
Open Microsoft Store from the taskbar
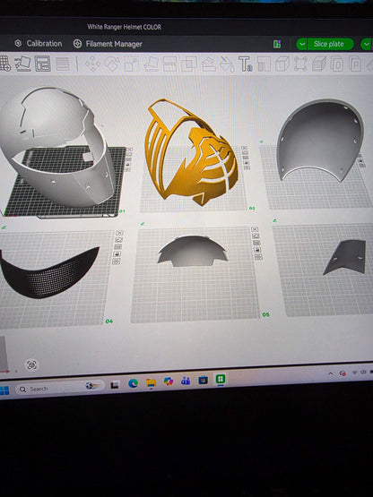pos(203,380)
